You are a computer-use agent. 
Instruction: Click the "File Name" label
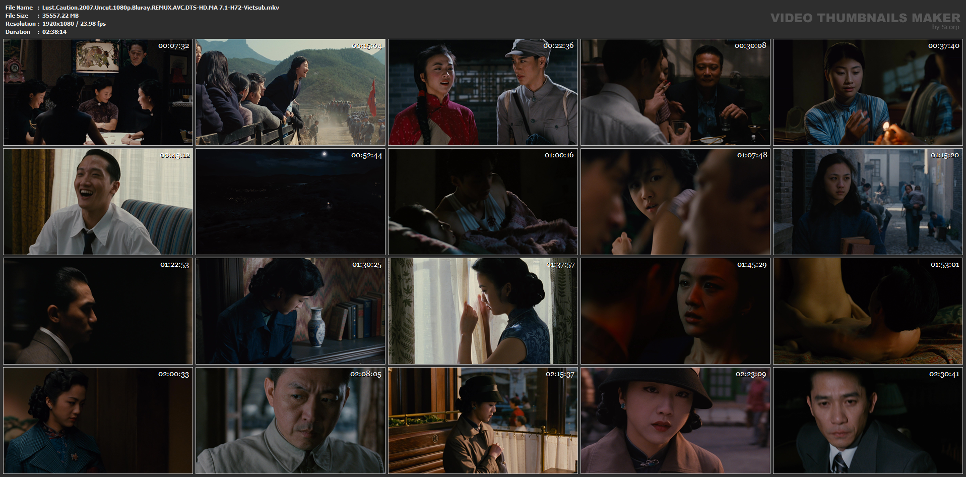19,8
